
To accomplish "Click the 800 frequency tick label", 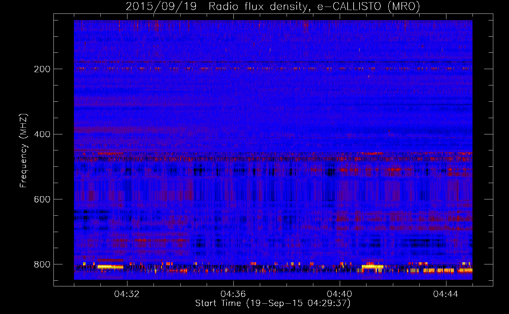I will tap(42, 264).
